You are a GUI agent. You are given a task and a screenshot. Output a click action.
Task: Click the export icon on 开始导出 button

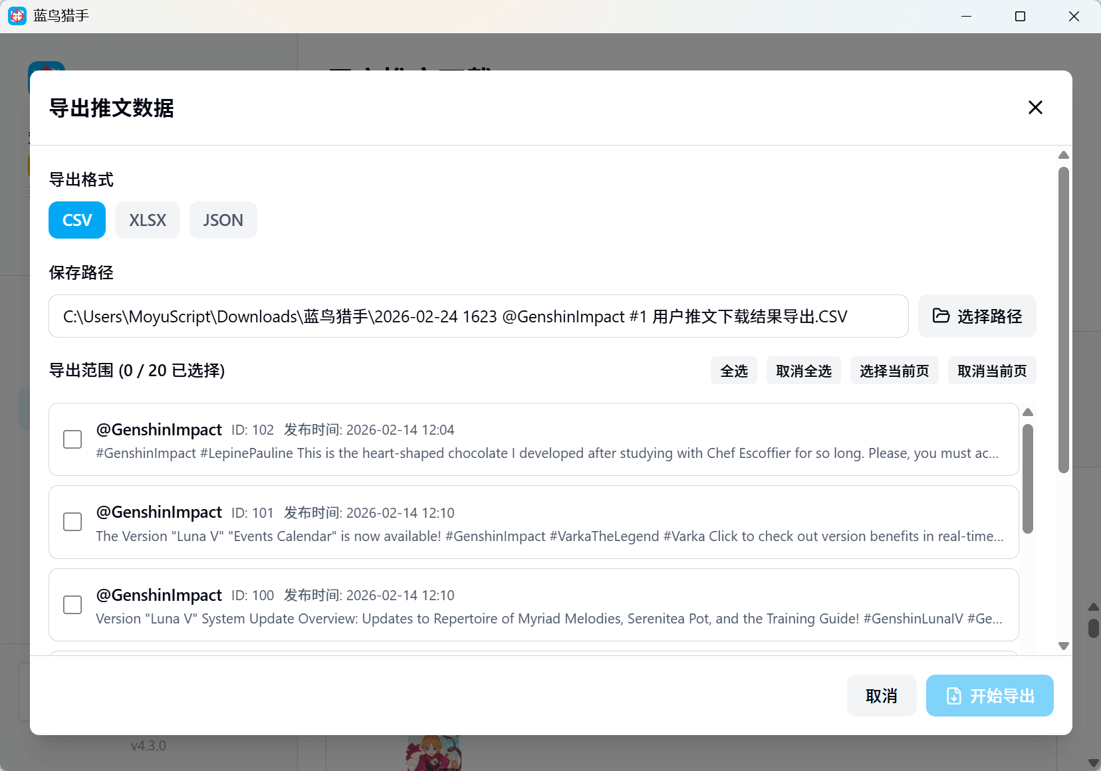[x=954, y=696]
